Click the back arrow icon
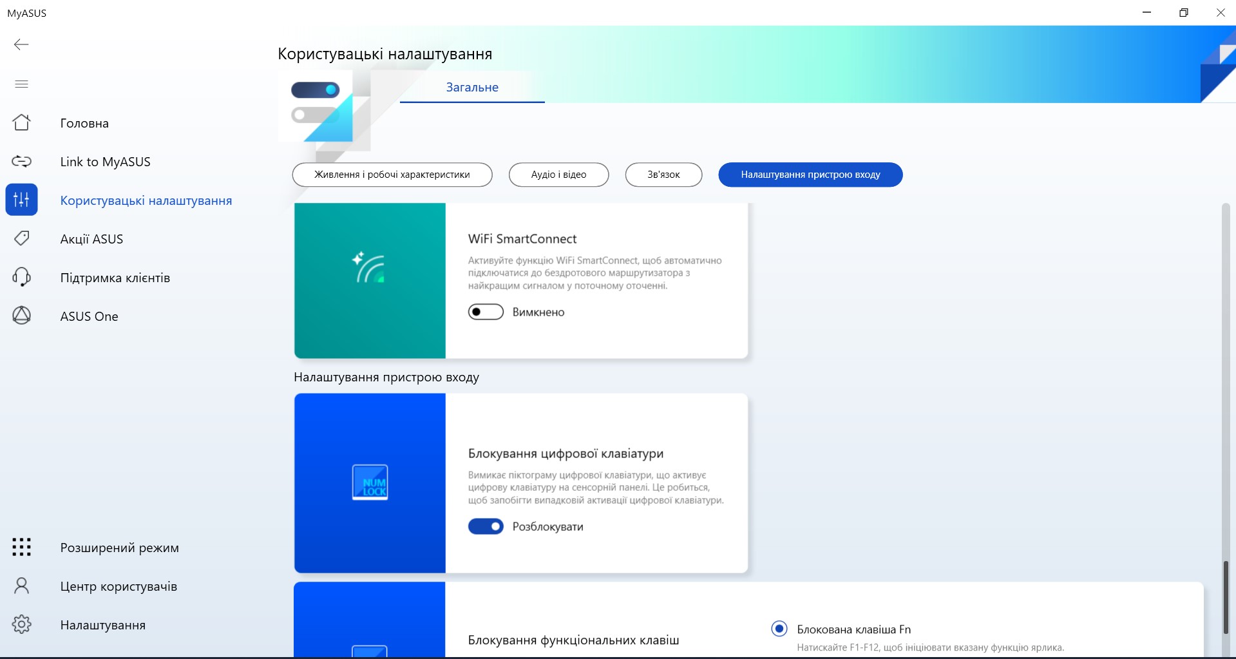Viewport: 1236px width, 659px height. 21,44
